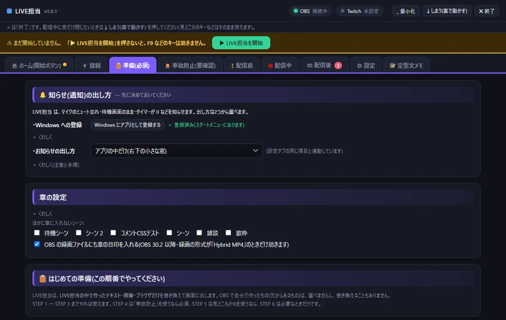Click the (設定タブの同じ項目と連動しています) note
Screen dimensions: 506x320
pyautogui.click(x=304, y=151)
